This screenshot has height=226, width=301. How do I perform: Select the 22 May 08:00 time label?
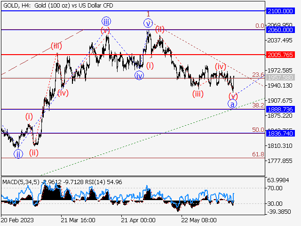[x=199, y=220]
